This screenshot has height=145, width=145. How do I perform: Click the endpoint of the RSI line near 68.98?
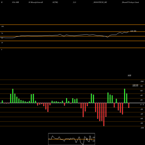click(128, 32)
